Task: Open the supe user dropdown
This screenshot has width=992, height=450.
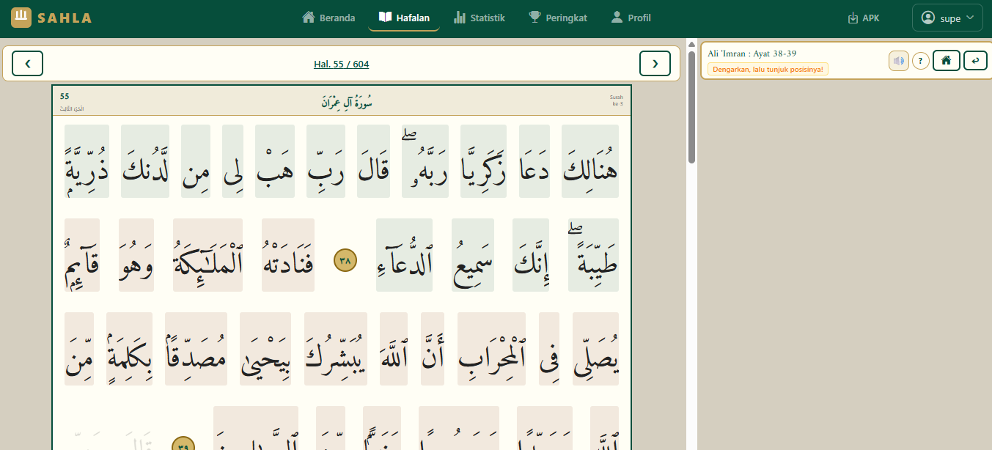Action: click(947, 18)
